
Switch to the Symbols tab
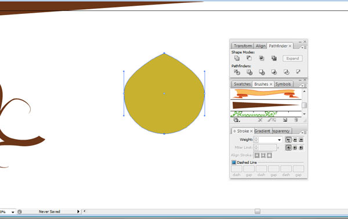[x=283, y=84]
